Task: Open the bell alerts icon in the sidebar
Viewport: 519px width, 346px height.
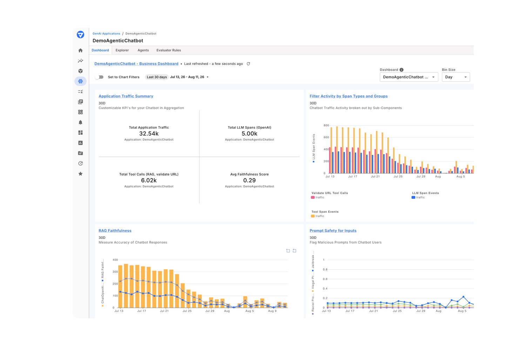Action: 80,122
